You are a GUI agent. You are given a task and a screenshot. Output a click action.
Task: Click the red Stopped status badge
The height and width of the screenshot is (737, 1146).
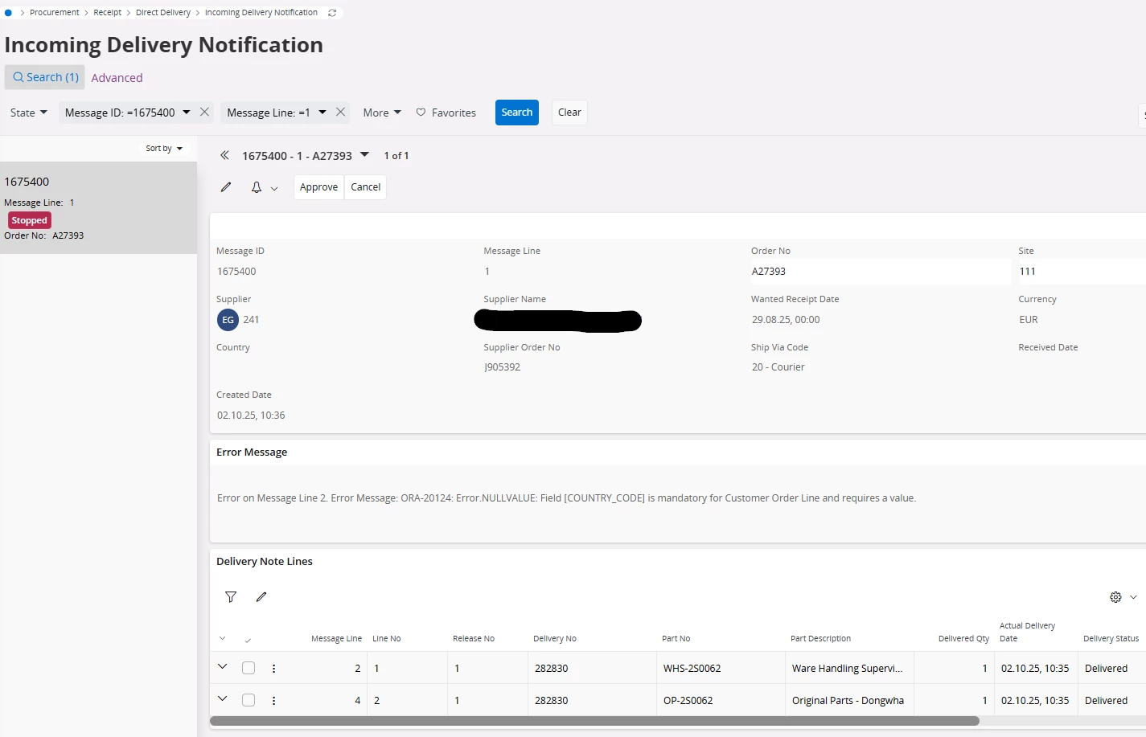[x=30, y=220]
